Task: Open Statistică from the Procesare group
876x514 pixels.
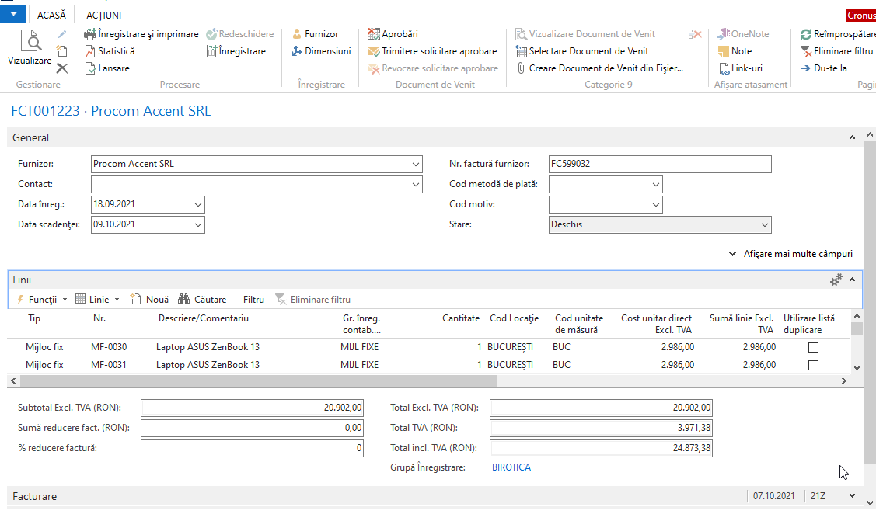Action: click(110, 51)
